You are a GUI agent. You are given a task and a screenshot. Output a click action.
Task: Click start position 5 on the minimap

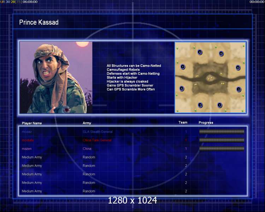click(x=182, y=88)
